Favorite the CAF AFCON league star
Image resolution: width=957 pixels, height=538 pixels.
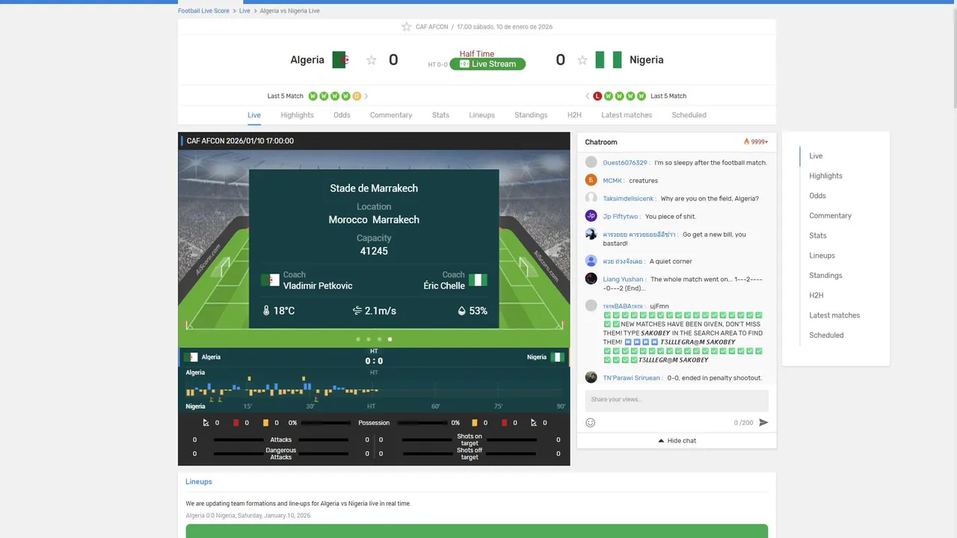[407, 27]
